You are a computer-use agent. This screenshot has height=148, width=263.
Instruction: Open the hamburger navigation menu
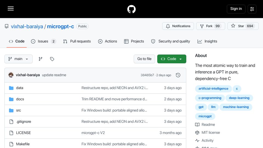[x=11, y=8]
